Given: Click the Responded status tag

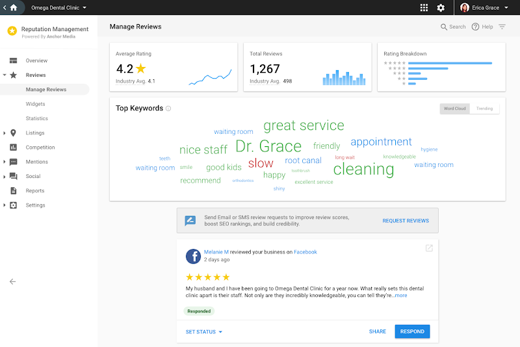Looking at the screenshot, I should click(x=199, y=311).
